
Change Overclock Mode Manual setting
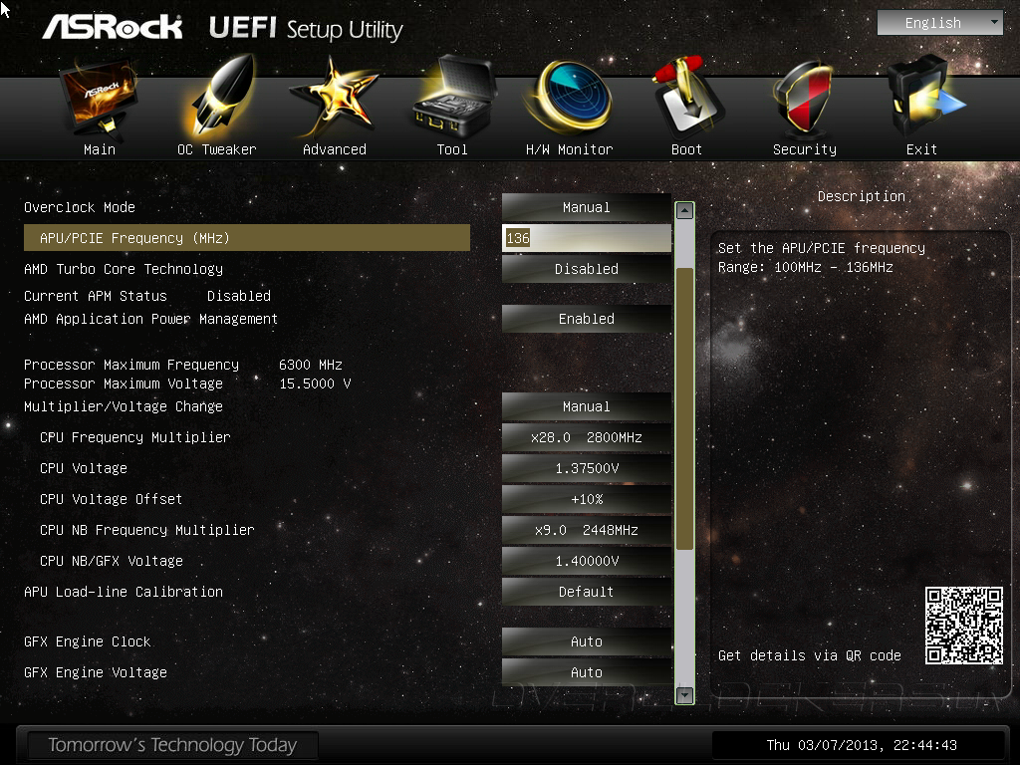click(586, 207)
